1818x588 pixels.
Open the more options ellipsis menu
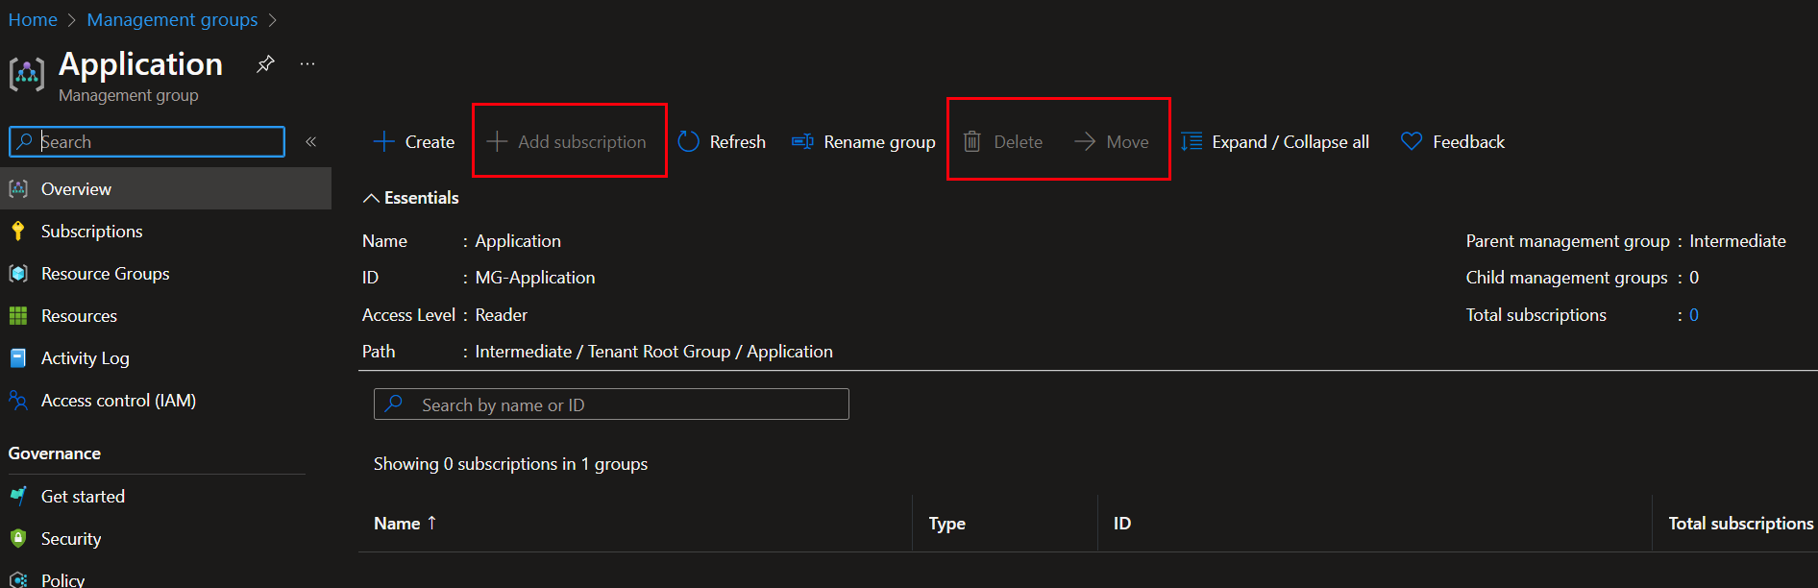point(307,63)
